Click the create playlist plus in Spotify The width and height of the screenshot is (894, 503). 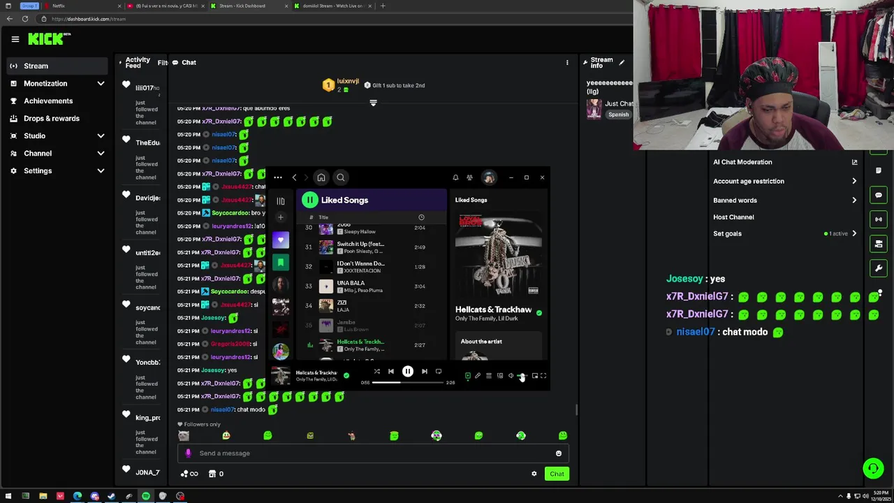[x=281, y=217]
